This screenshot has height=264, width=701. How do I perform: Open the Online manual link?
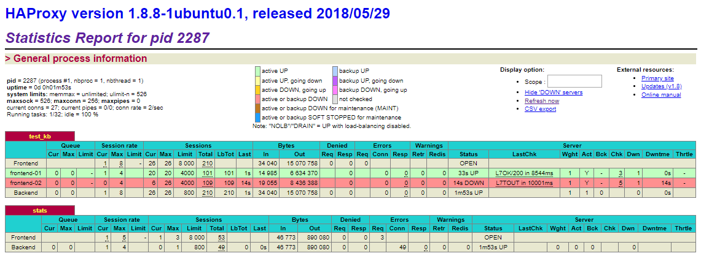pos(661,94)
